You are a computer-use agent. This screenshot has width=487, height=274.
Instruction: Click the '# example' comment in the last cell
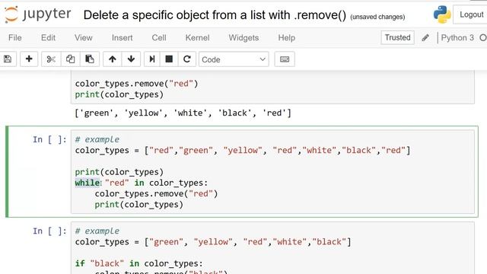tap(97, 231)
